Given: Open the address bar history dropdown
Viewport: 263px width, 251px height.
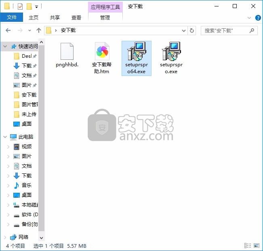Looking at the screenshot, I should [x=184, y=31].
